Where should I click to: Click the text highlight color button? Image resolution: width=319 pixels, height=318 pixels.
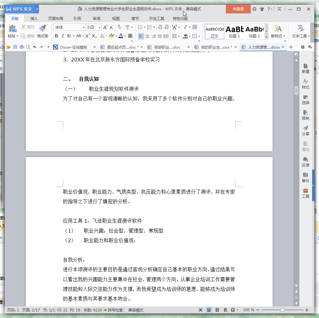(x=111, y=36)
